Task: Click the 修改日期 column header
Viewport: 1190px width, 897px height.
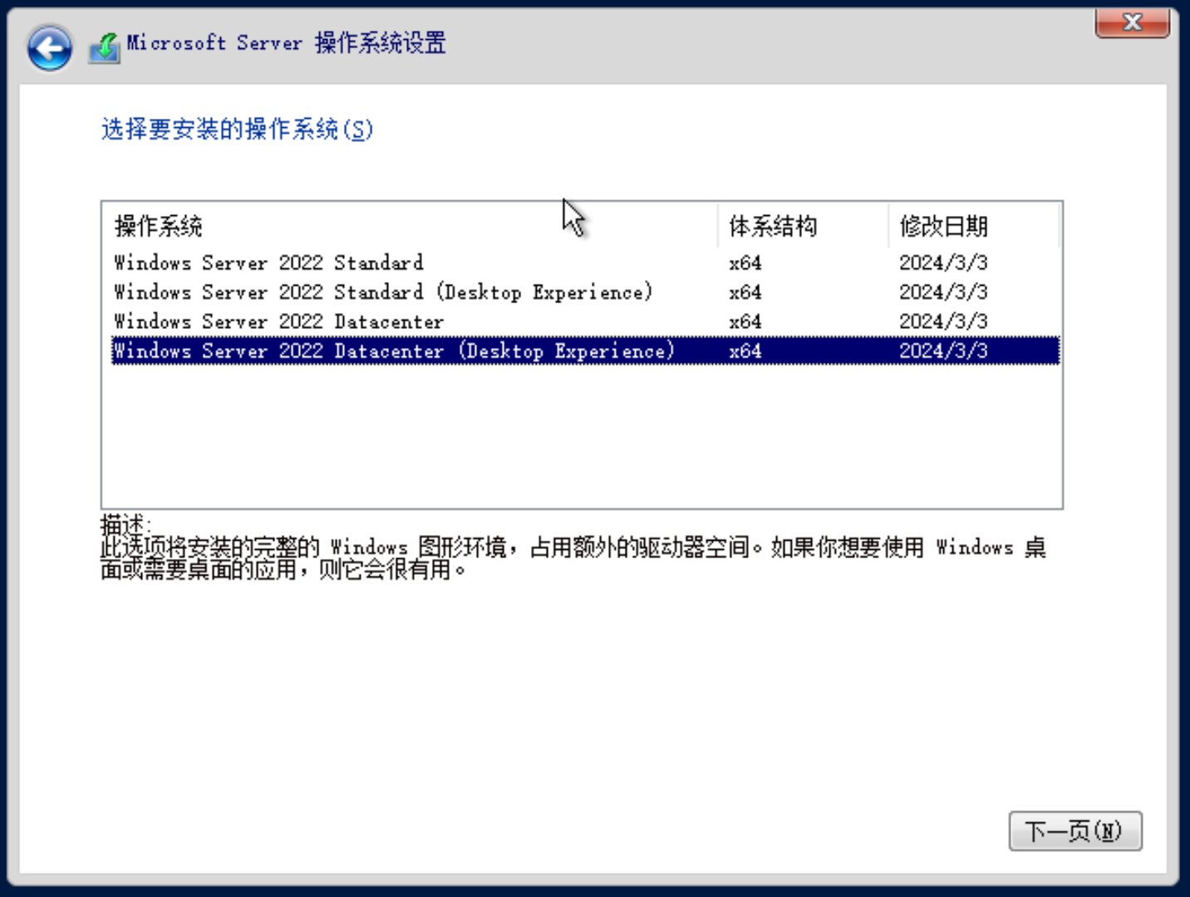Action: point(975,226)
